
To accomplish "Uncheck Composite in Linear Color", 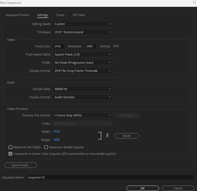I will (10, 154).
